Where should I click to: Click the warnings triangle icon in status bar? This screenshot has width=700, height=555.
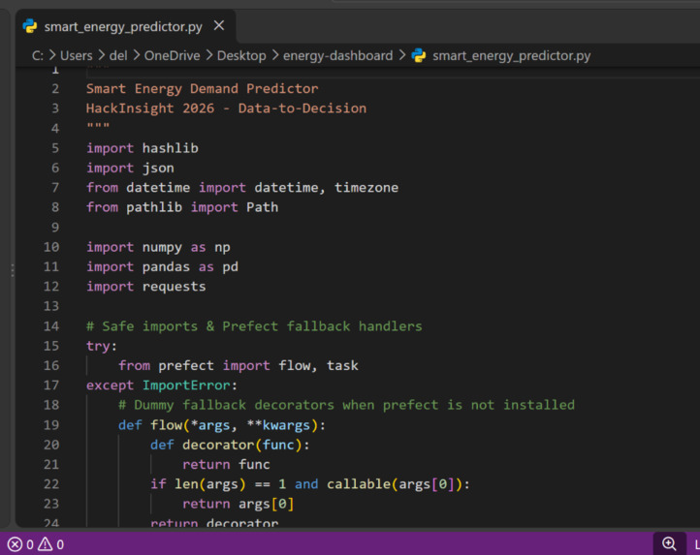click(46, 544)
